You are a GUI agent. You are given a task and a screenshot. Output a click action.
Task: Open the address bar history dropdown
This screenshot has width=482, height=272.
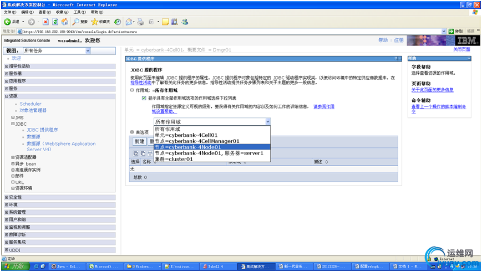(444, 32)
